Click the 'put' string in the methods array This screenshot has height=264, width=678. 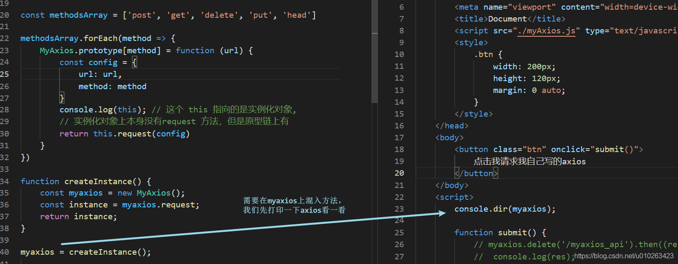260,15
